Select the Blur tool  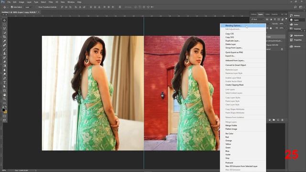[4, 70]
